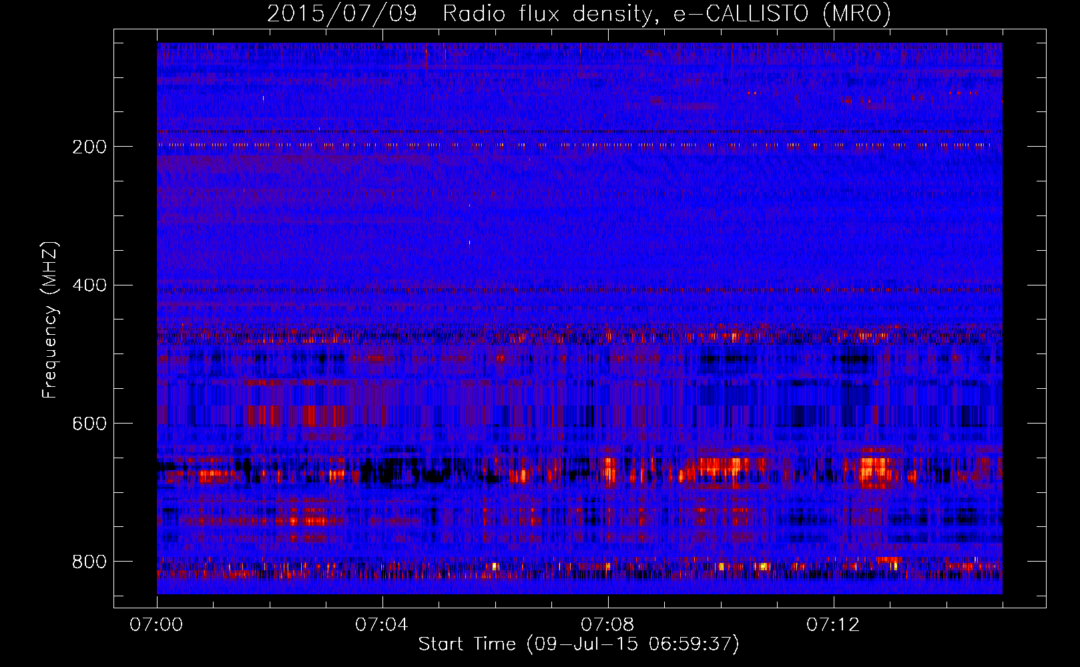The image size is (1080, 667).
Task: Click the 'Start Time (09-Jul-15 06:59:37)' axis label
Action: [x=579, y=644]
